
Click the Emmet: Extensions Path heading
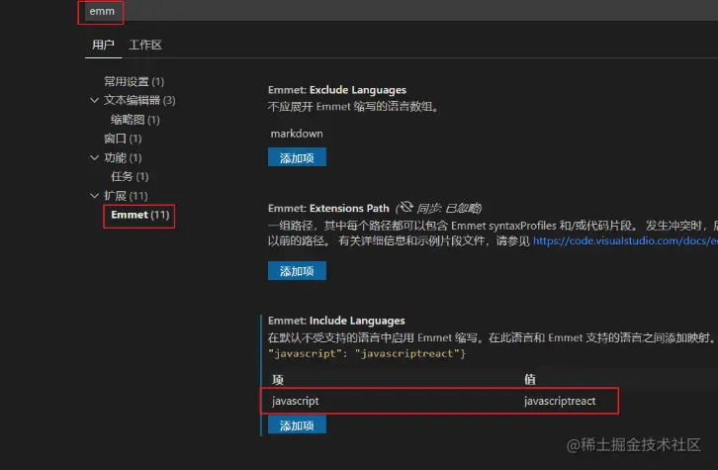tap(328, 209)
